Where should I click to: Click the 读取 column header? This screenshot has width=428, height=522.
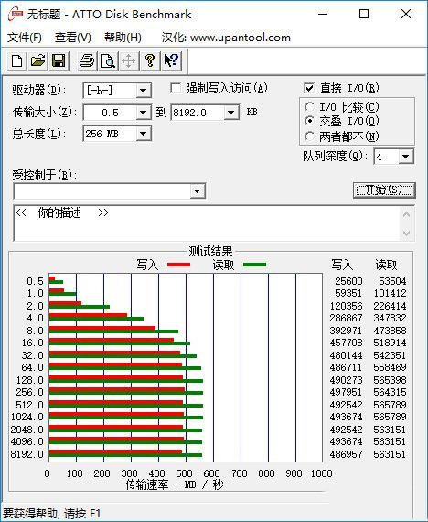[386, 265]
